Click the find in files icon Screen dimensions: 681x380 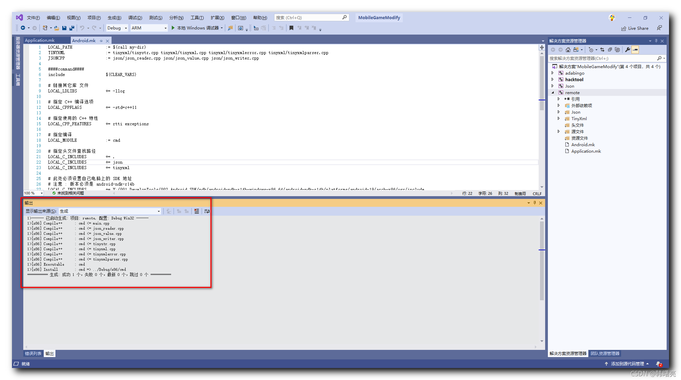(x=230, y=28)
